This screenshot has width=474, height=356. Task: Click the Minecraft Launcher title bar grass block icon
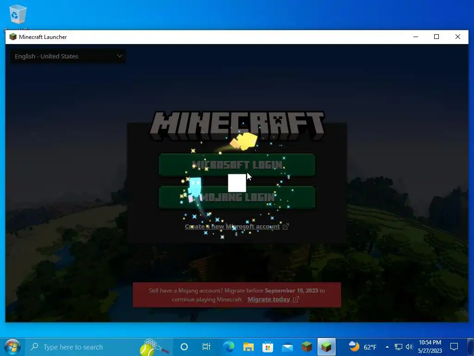click(12, 37)
